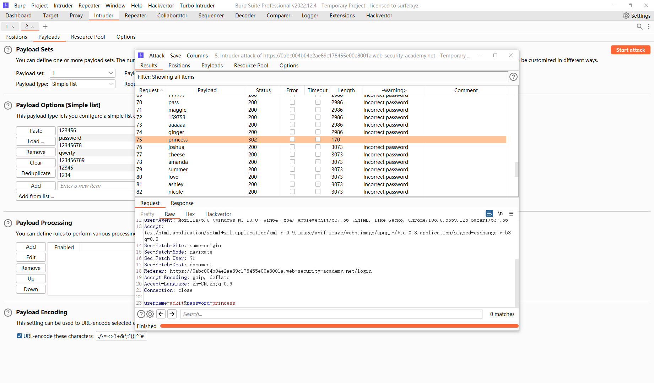
Task: Click Deduplicate button
Action: (x=36, y=173)
